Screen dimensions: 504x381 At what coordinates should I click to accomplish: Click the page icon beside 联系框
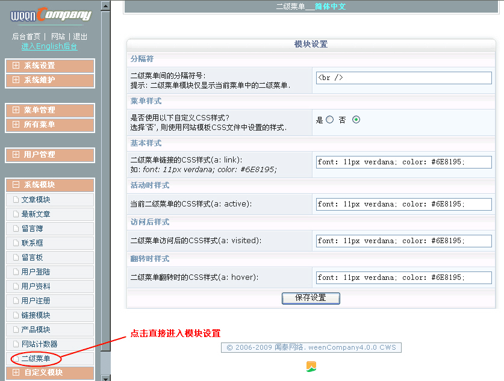(16, 243)
